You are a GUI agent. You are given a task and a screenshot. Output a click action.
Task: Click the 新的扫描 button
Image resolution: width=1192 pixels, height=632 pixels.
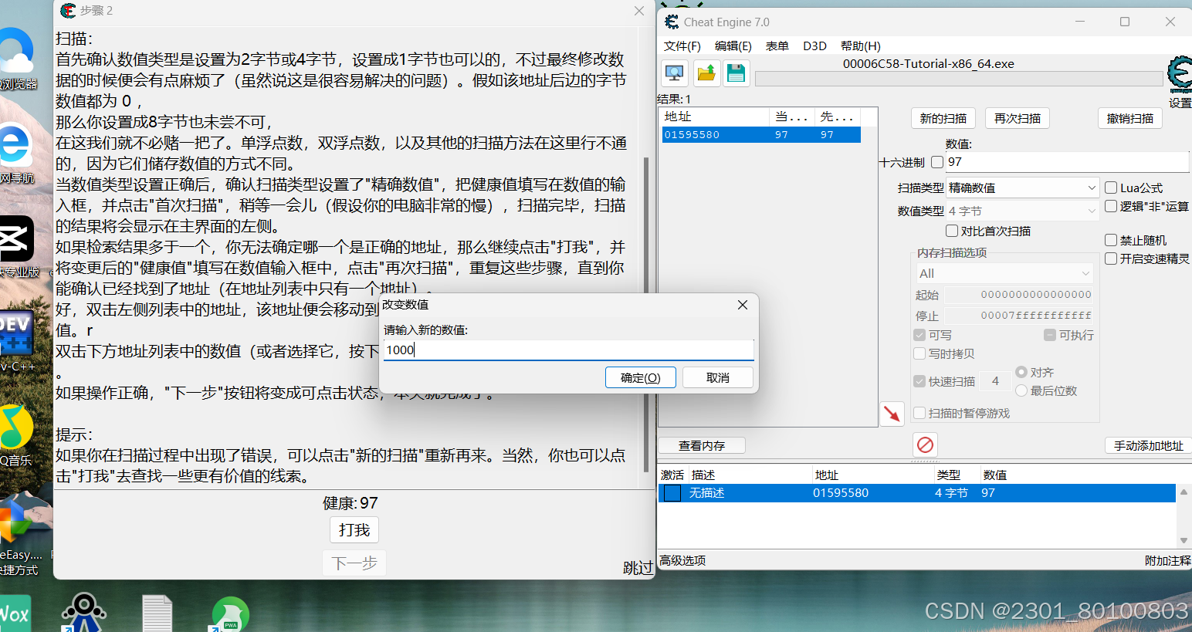[943, 118]
